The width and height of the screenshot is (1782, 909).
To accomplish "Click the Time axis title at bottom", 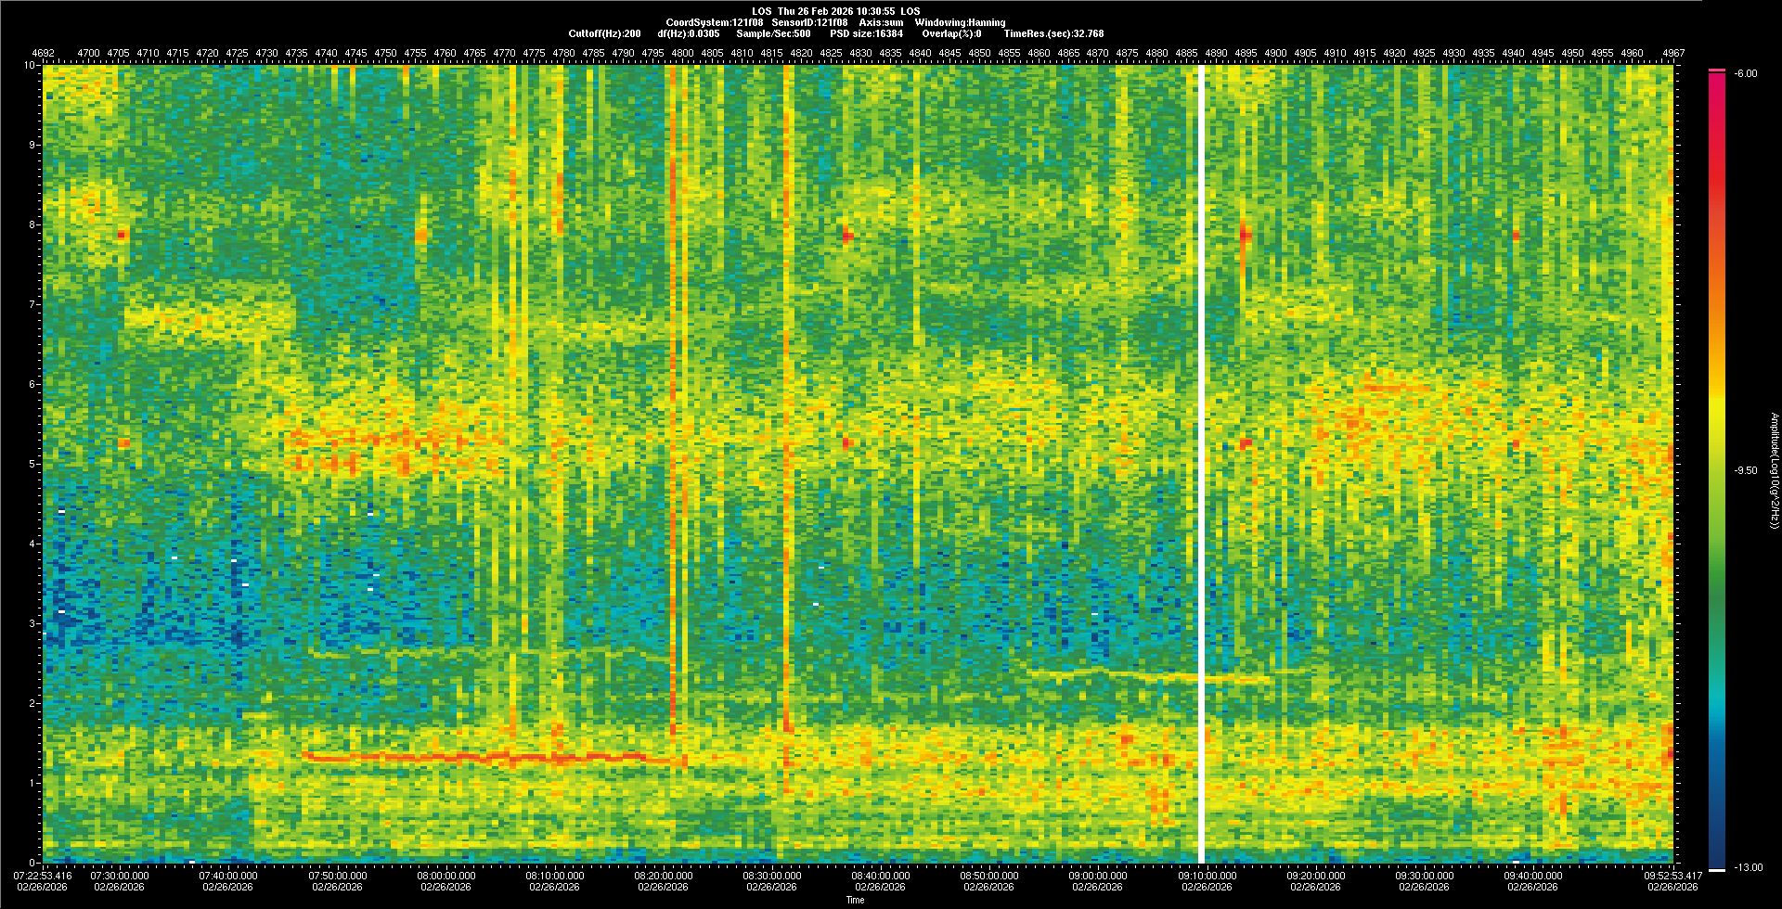I will 855,900.
